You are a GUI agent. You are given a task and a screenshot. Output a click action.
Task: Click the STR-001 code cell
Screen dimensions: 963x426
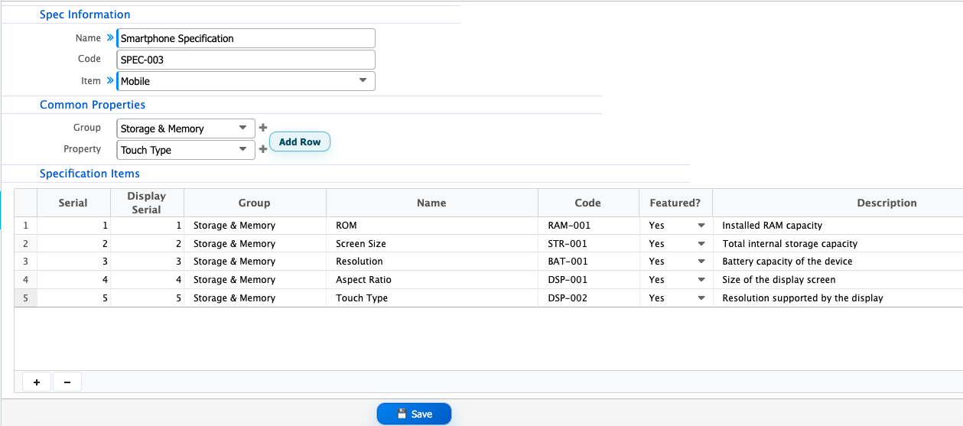pos(588,244)
